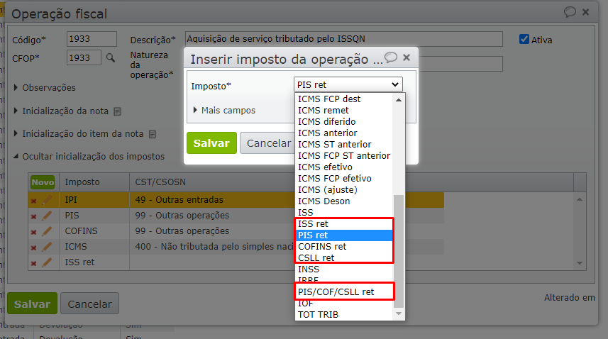This screenshot has width=608, height=339.
Task: Choose COFINS ret option
Action: click(x=344, y=246)
